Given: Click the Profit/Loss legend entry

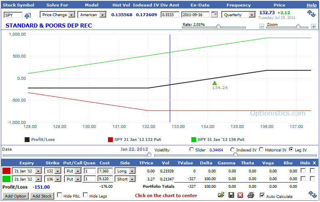Looking at the screenshot, I should [40, 140].
